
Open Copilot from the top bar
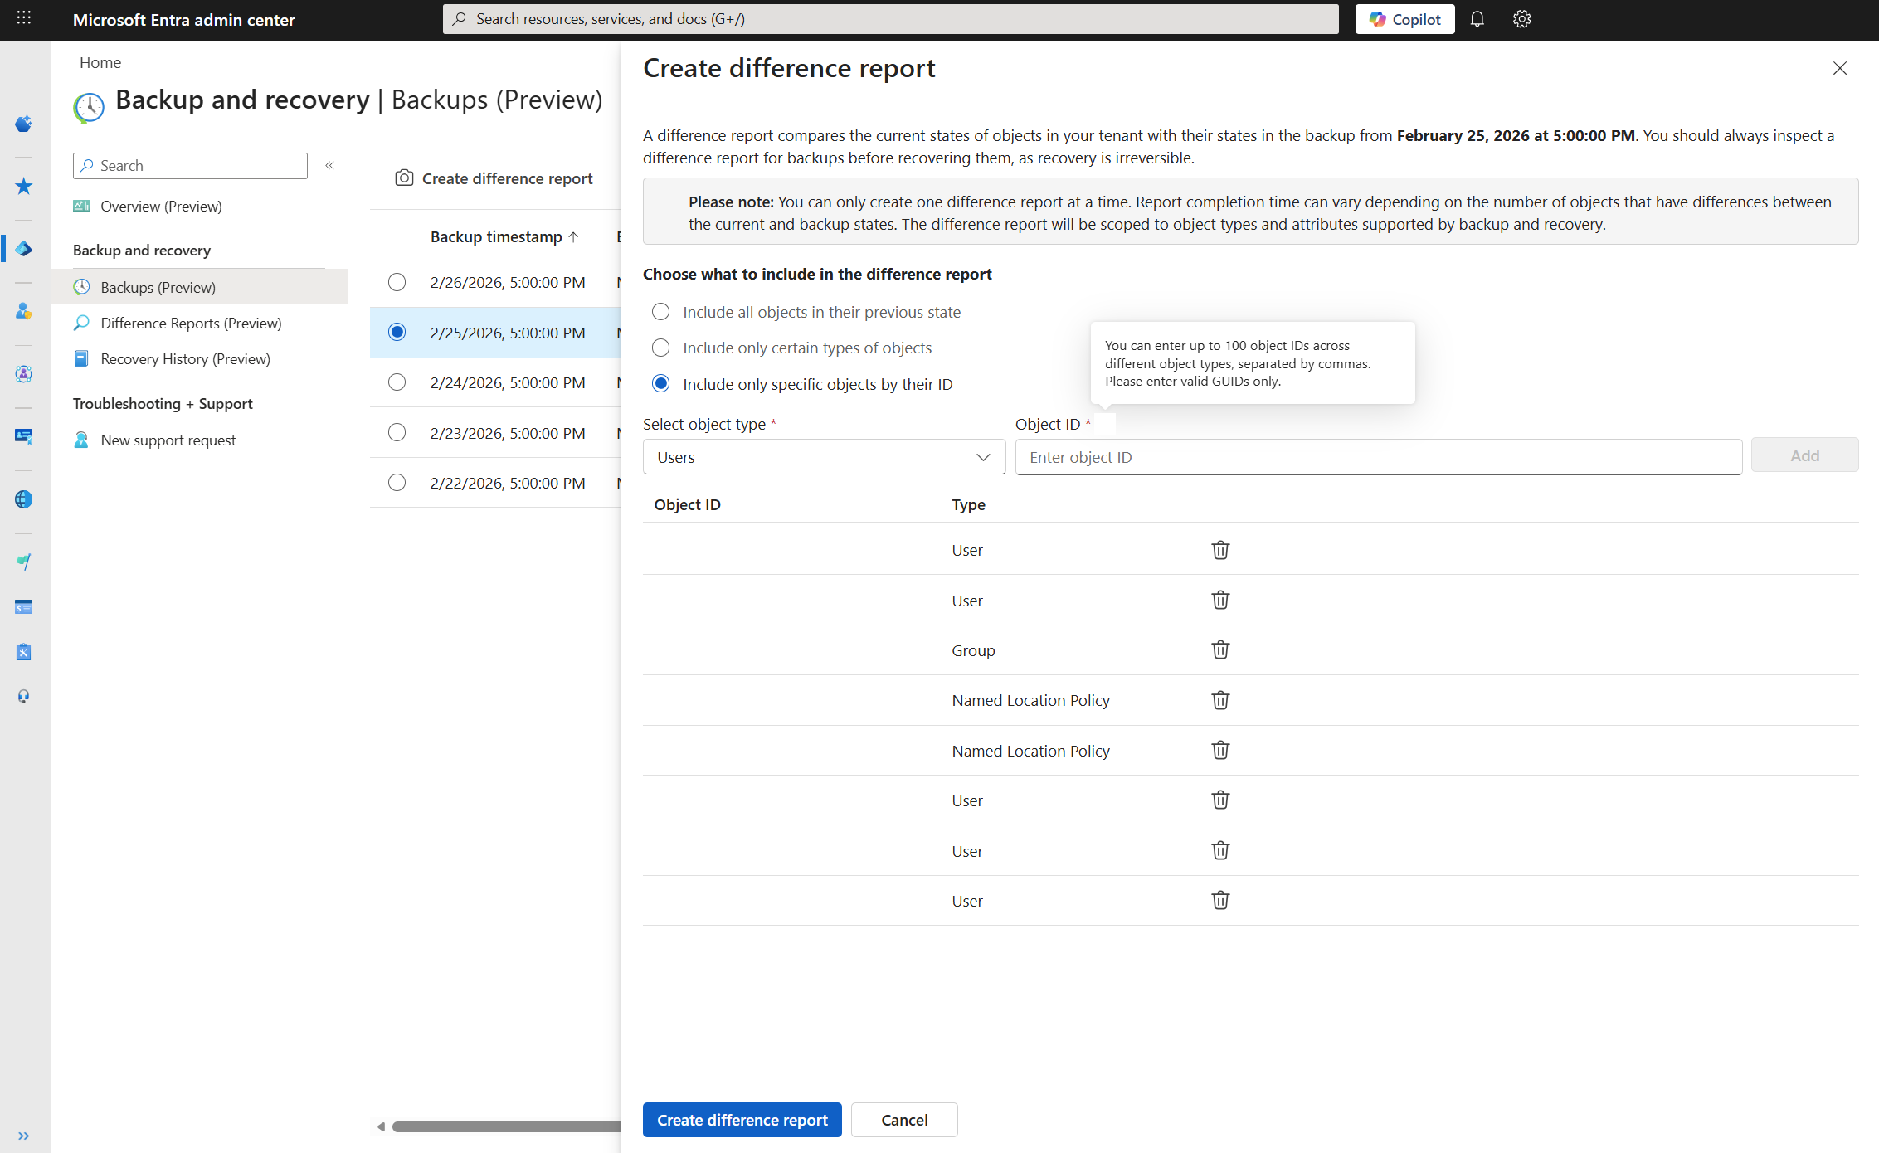click(1404, 18)
